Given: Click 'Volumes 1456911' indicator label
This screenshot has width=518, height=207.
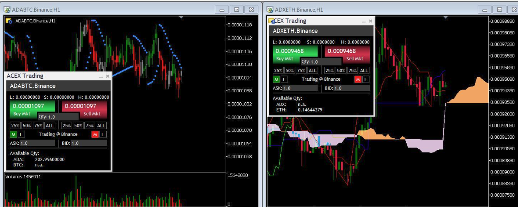Looking at the screenshot, I should click(23, 177).
